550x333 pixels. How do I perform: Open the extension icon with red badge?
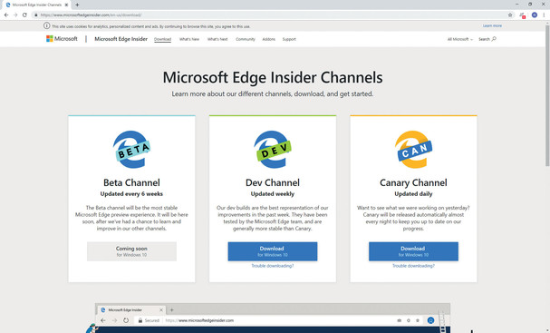click(523, 15)
